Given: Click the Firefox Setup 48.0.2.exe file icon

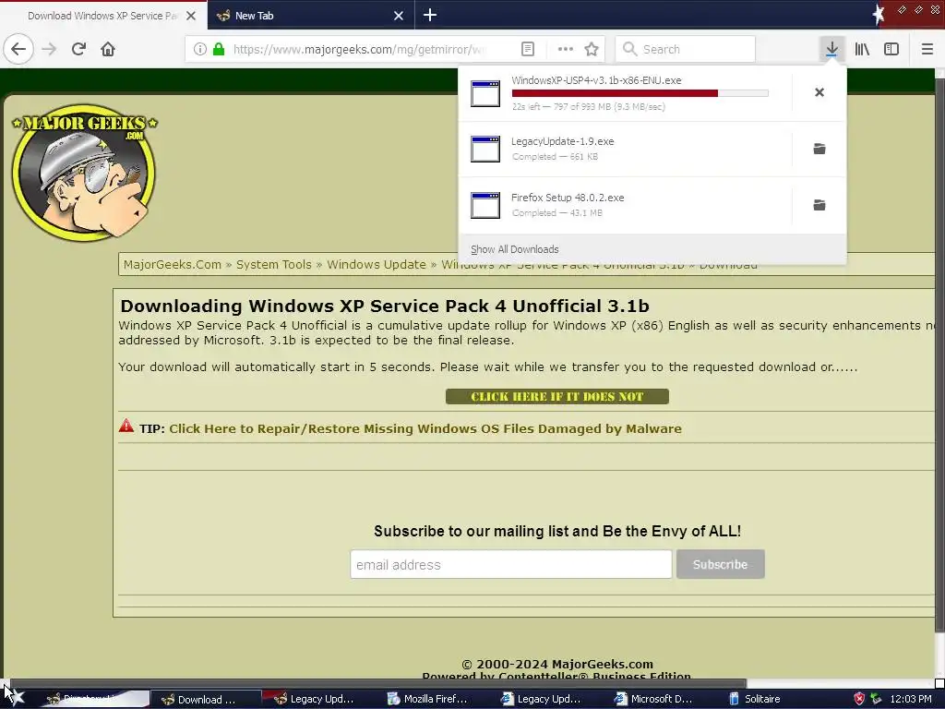Looking at the screenshot, I should 485,205.
